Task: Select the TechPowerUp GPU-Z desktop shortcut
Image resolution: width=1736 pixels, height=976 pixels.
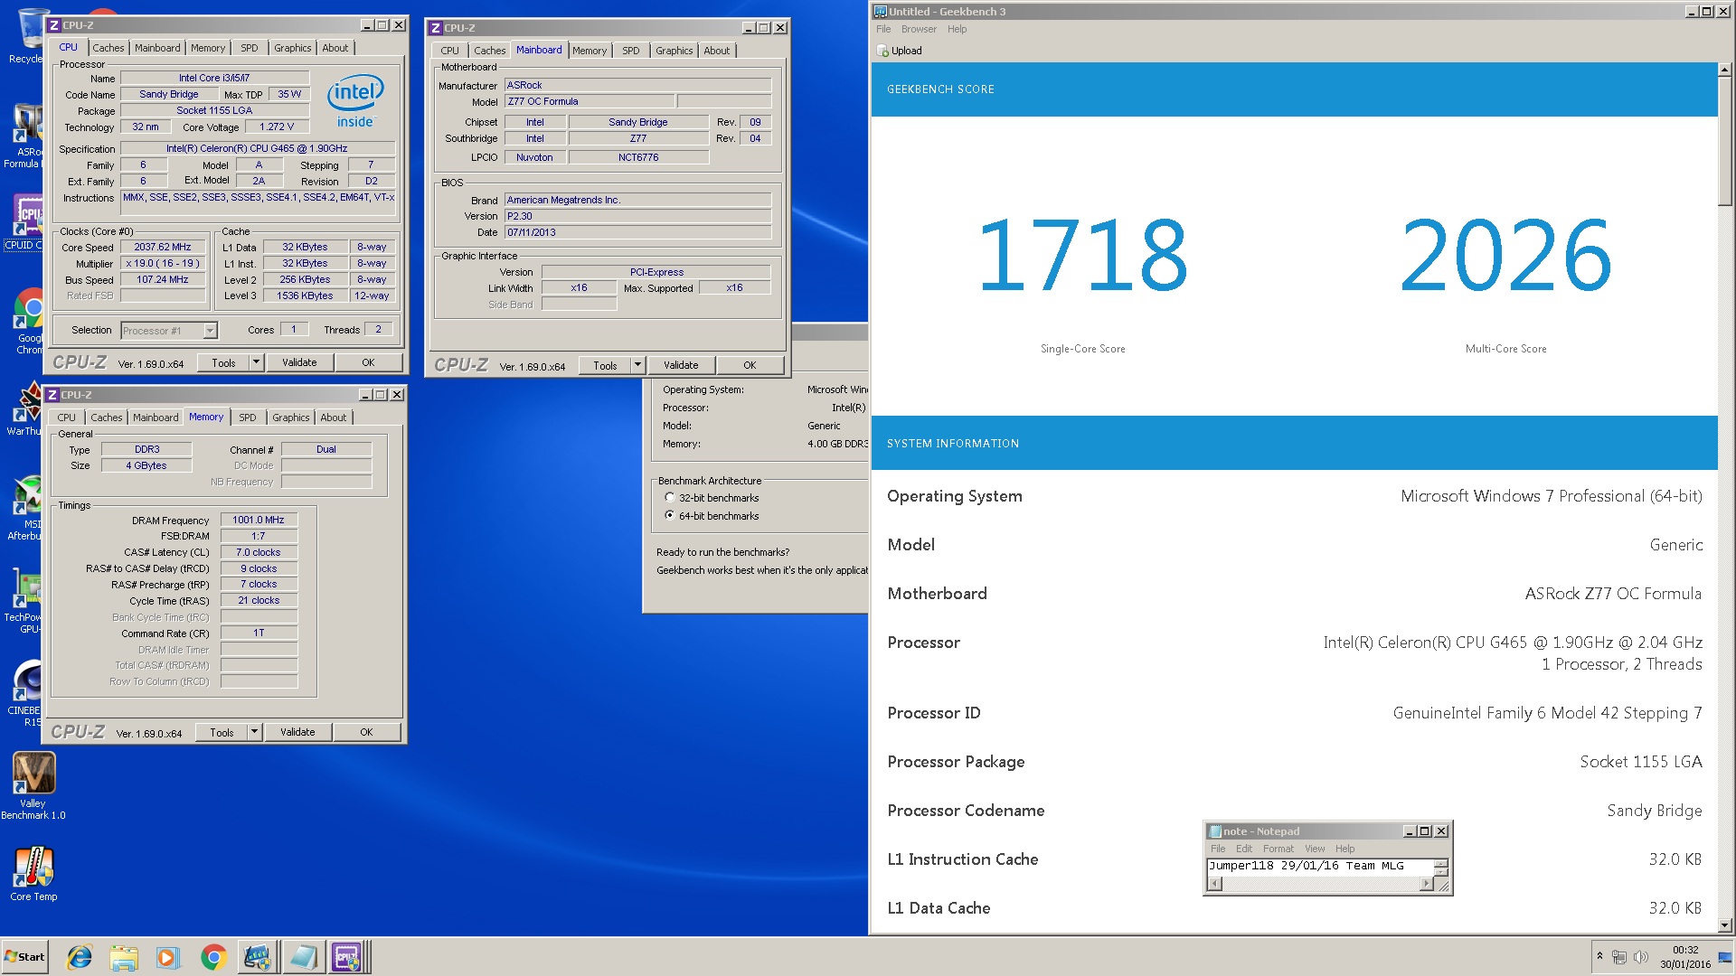Action: [24, 601]
